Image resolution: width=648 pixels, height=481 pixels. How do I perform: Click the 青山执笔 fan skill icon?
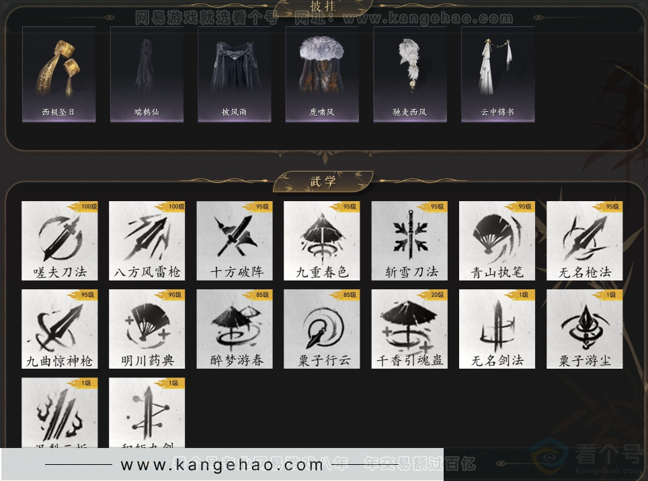(x=497, y=241)
